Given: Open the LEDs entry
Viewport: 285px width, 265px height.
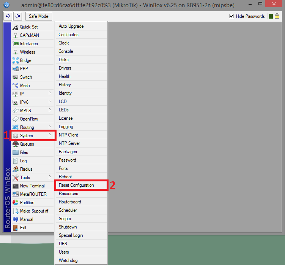Looking at the screenshot, I should pos(81,110).
